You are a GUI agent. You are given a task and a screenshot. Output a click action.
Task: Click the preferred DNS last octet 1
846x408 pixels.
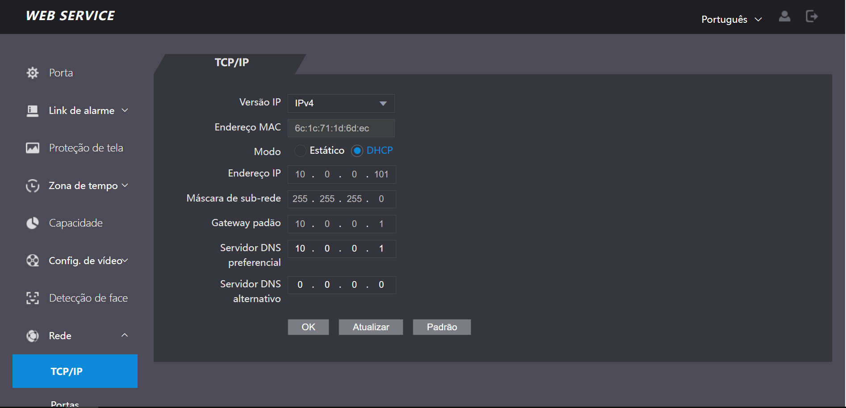pos(381,248)
